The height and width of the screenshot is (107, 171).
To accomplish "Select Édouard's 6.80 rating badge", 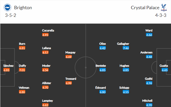I will coord(102,92).
